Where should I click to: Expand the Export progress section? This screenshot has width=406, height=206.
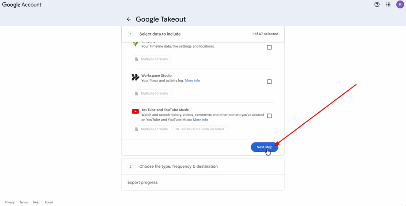[203, 183]
